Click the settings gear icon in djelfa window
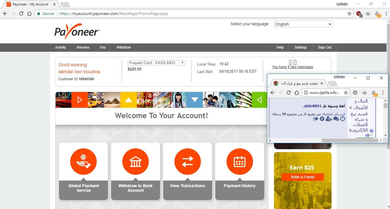Image resolution: width=390 pixels, height=209 pixels. click(322, 119)
